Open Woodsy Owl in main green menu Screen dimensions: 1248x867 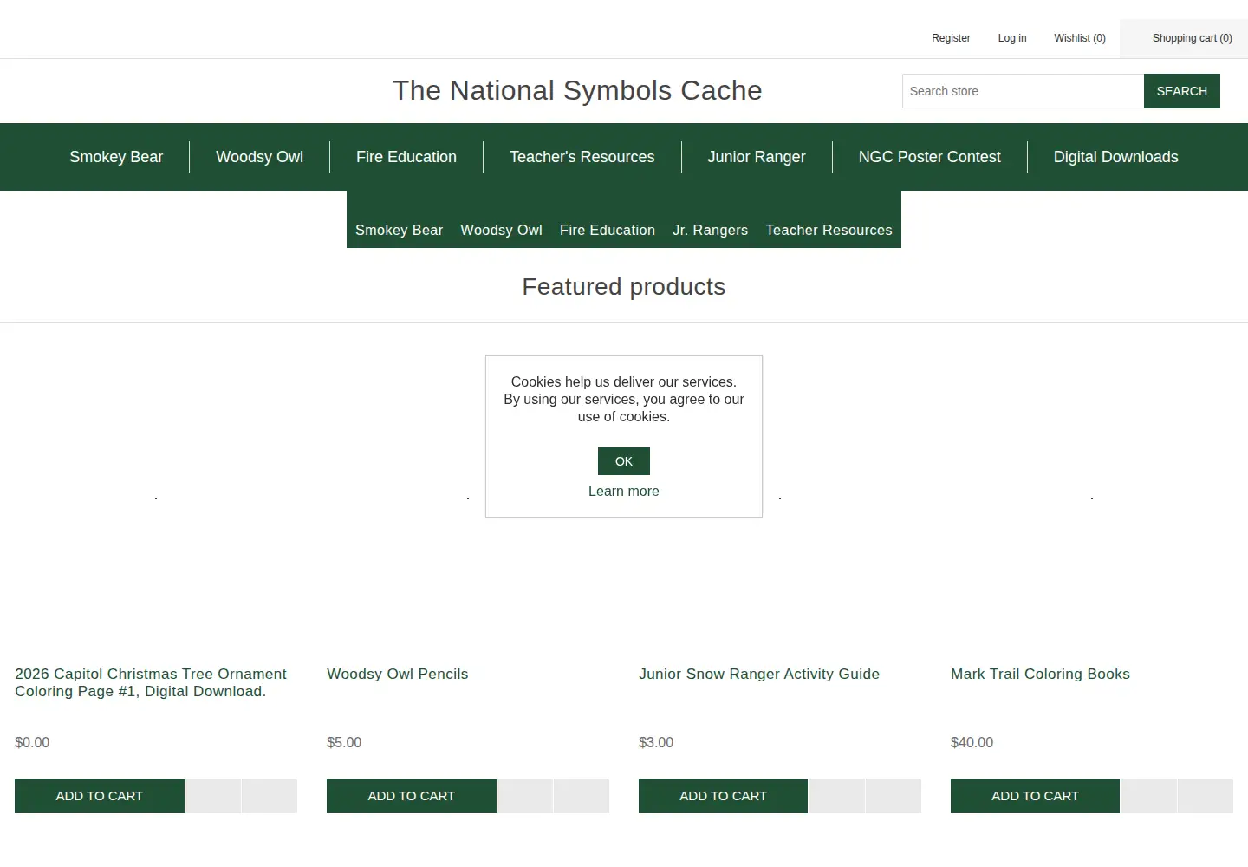point(259,157)
